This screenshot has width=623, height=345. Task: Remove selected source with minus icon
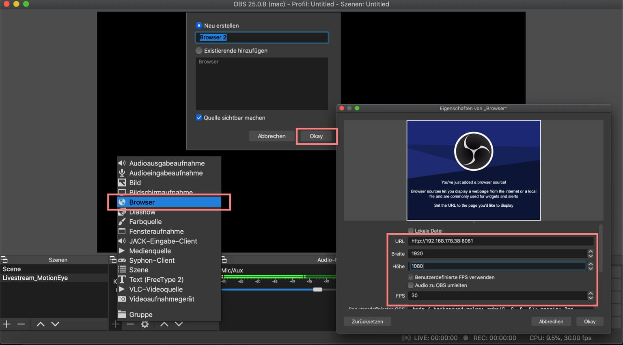(x=130, y=324)
